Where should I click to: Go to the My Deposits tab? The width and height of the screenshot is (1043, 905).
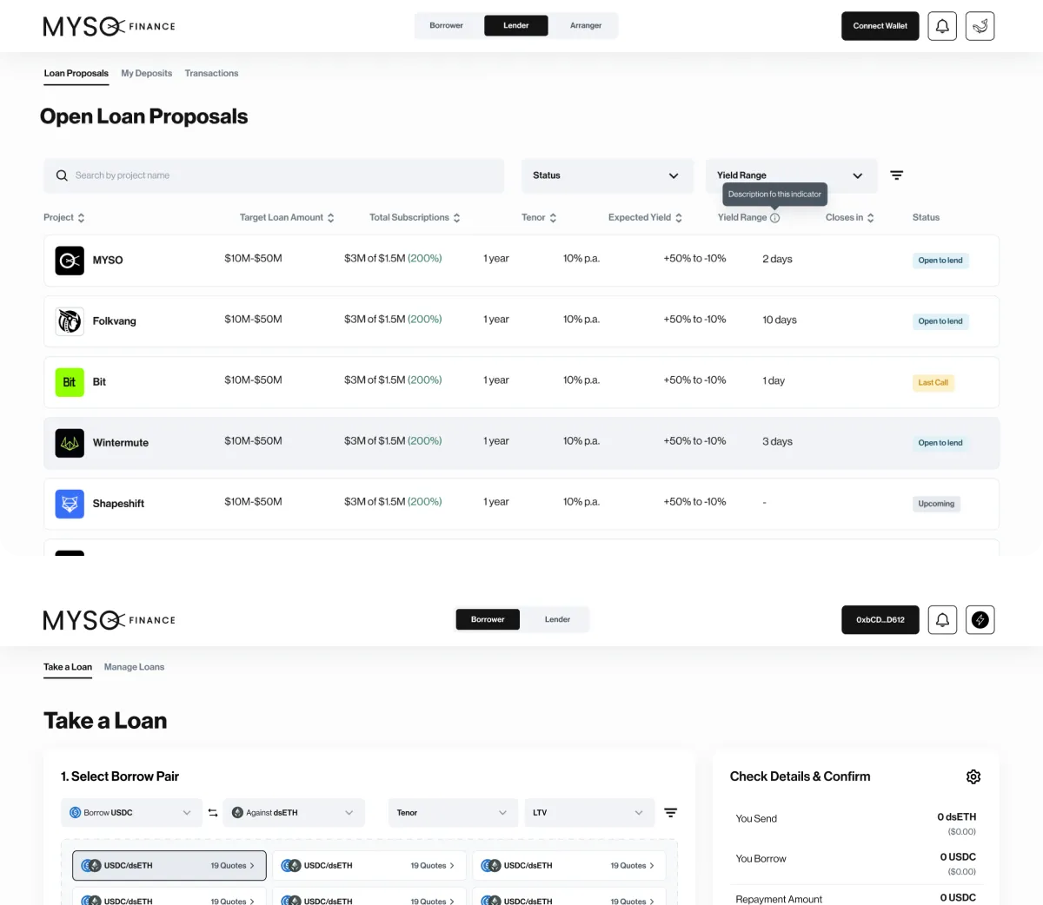[147, 74]
